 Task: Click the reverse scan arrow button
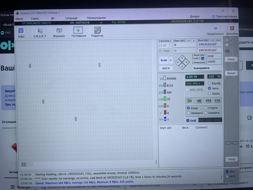click(x=199, y=101)
